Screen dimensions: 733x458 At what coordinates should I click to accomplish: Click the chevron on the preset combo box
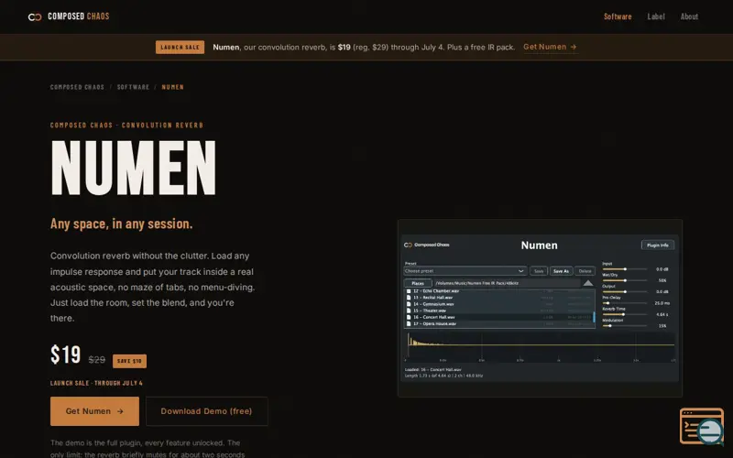point(521,271)
